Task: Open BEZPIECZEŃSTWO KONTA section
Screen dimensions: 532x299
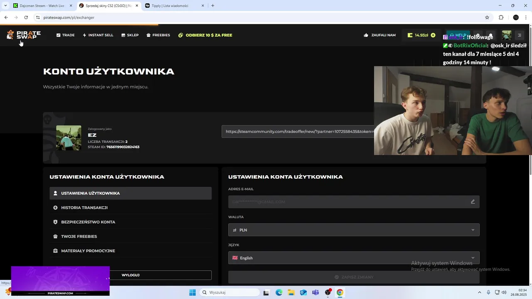Action: [x=131, y=222]
